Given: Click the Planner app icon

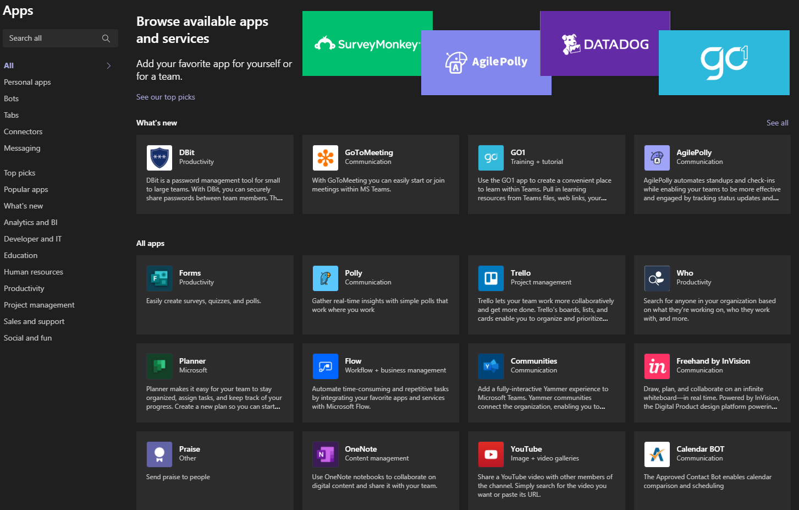Looking at the screenshot, I should pos(159,366).
